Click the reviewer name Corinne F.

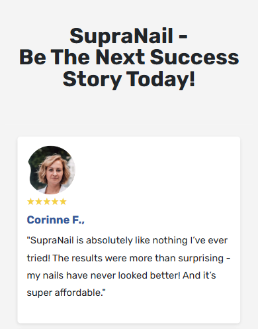[56, 220]
